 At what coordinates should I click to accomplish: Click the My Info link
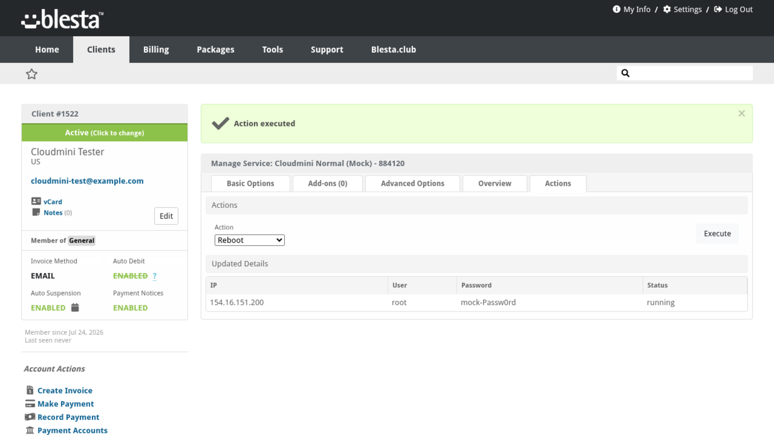637,9
